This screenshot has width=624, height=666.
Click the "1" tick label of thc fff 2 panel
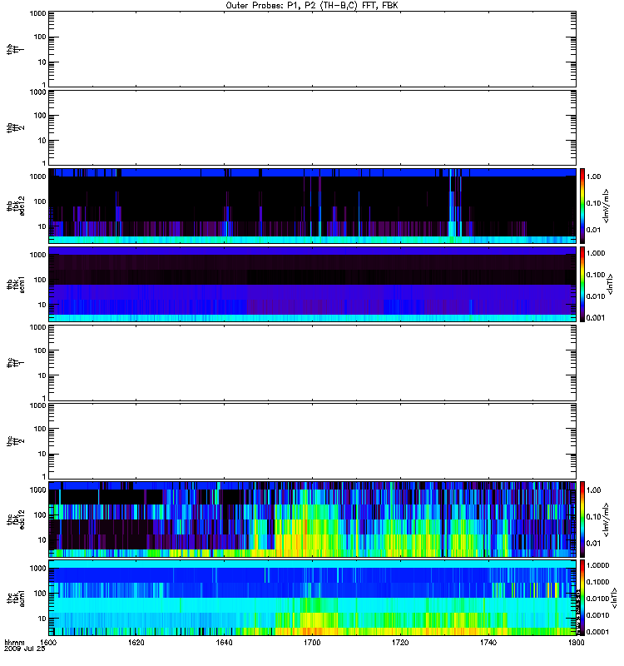pos(44,476)
